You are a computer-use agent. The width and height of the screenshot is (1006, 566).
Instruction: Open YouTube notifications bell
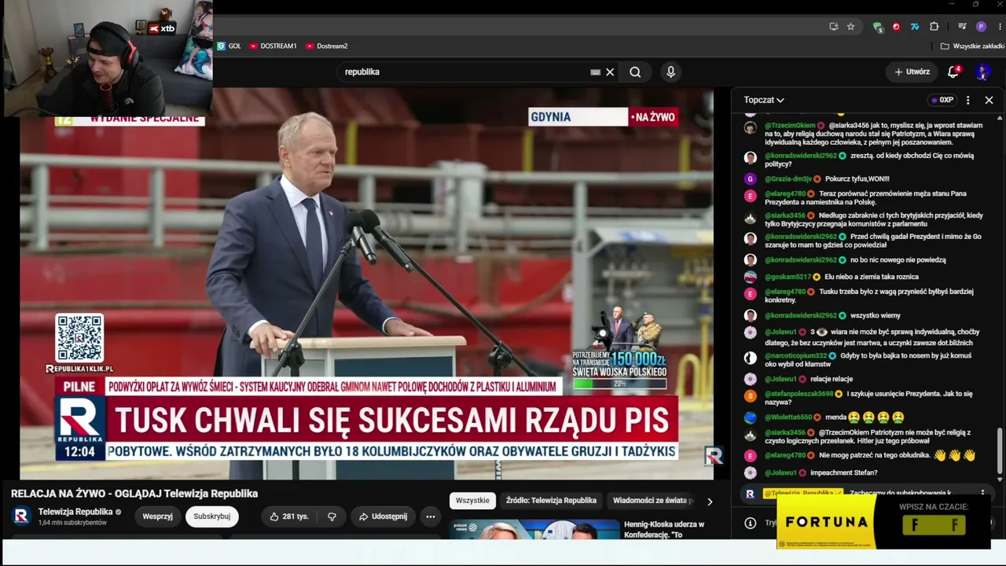click(953, 72)
